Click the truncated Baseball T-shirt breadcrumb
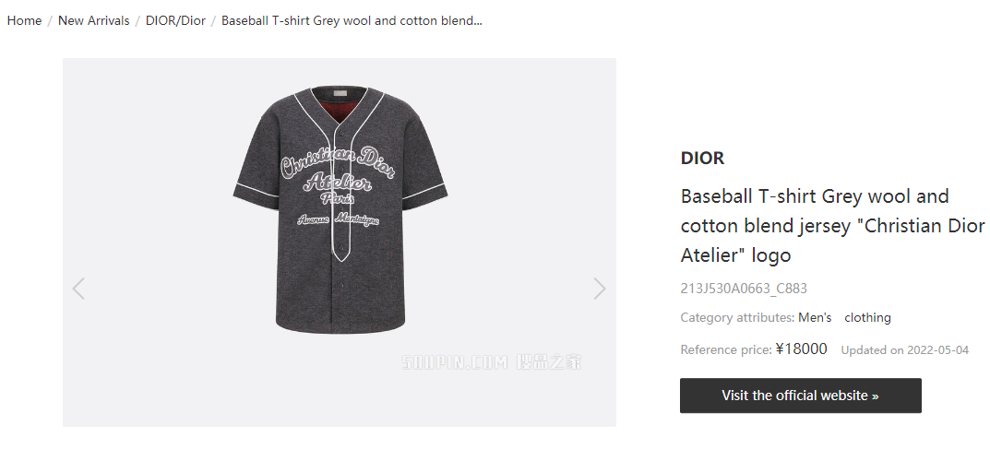Screen dimensions: 990x461 tap(352, 21)
